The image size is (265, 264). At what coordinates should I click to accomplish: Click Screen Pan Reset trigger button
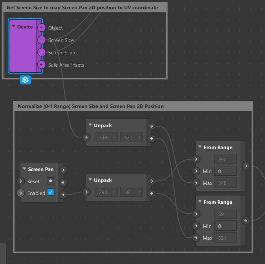point(51,181)
